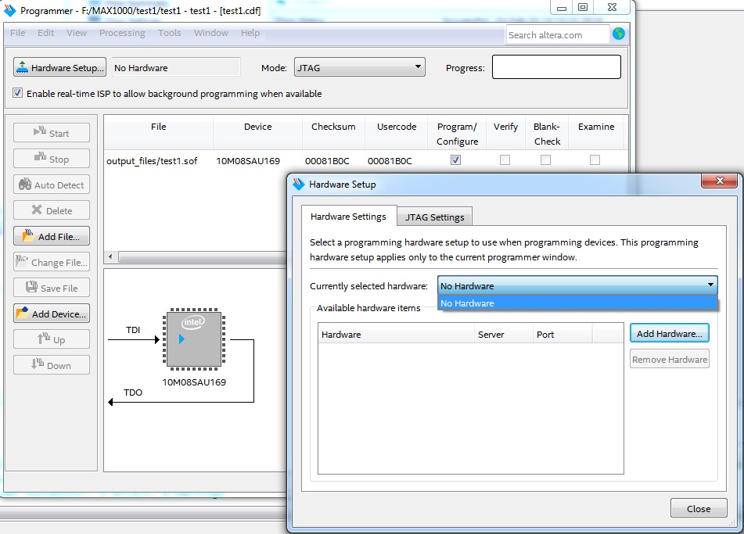This screenshot has height=534, width=744.
Task: Enable Blank-Check checkbox for test1.sof
Action: (545, 159)
